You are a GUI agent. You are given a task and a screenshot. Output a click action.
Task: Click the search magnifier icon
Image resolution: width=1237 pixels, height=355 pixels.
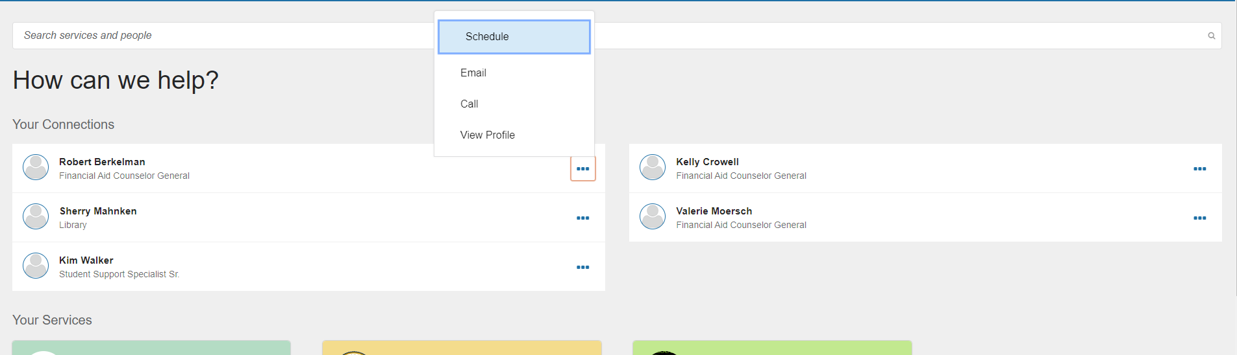[1211, 36]
